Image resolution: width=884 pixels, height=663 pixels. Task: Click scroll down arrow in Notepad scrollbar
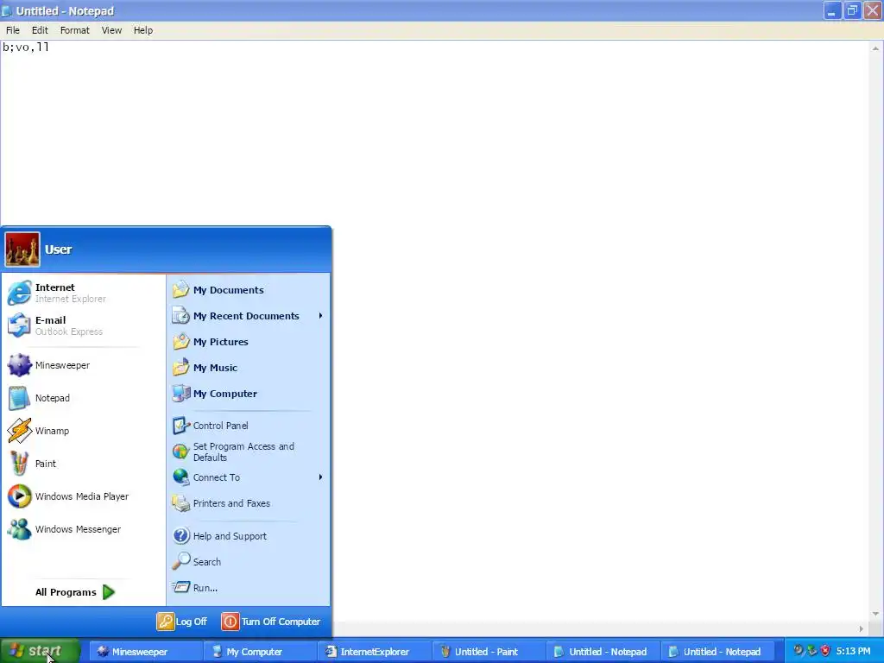875,614
